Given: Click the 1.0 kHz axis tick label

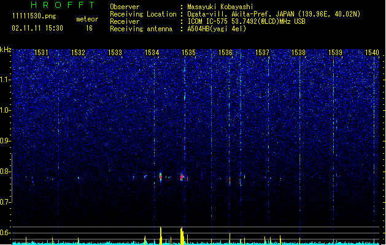Looking at the screenshot, I should click(5, 110).
